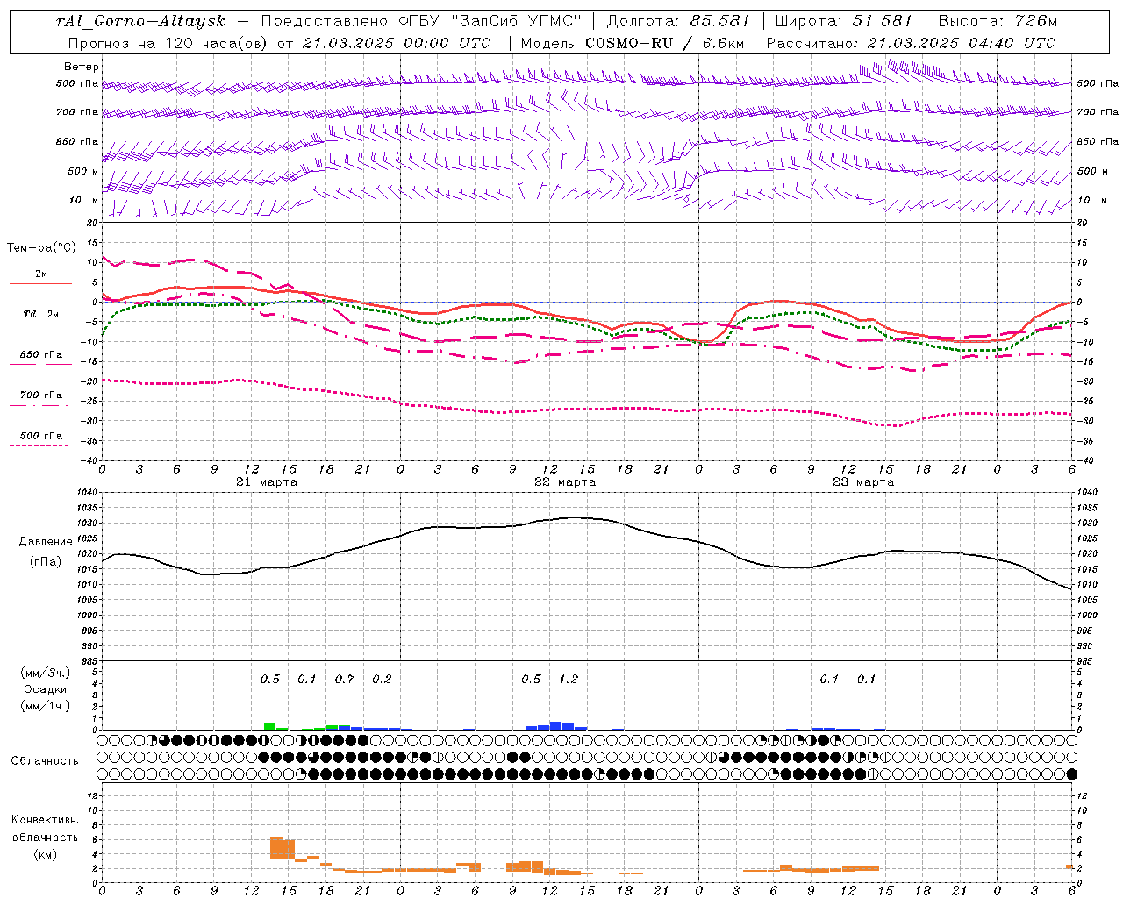Image resolution: width=1123 pixels, height=898 pixels.
Task: Click the 21 марта date label
Action: (267, 482)
